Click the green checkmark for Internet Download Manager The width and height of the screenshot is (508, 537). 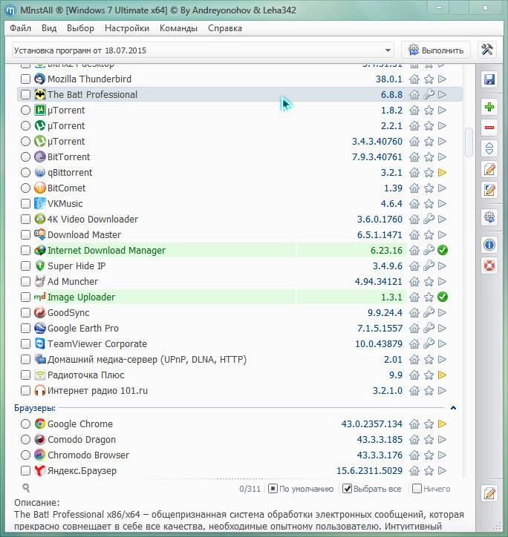(443, 251)
